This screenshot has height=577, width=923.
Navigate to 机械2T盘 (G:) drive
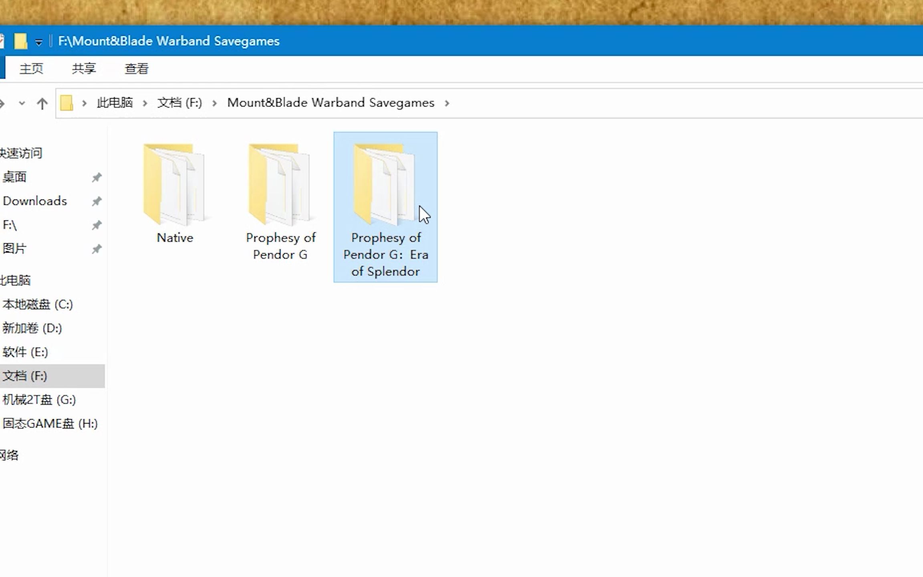click(39, 399)
